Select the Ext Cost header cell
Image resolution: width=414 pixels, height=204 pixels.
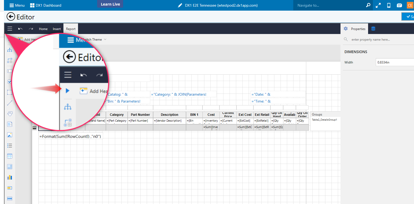click(x=245, y=115)
